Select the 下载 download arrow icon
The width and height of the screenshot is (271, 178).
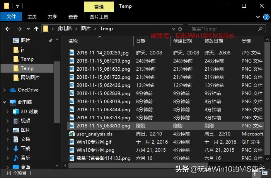tap(16, 149)
